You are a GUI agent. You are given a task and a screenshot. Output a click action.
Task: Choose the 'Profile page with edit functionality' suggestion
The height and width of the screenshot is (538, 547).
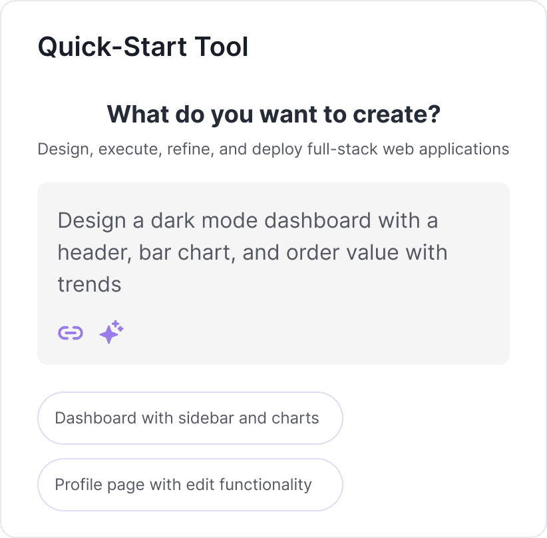tap(190, 485)
